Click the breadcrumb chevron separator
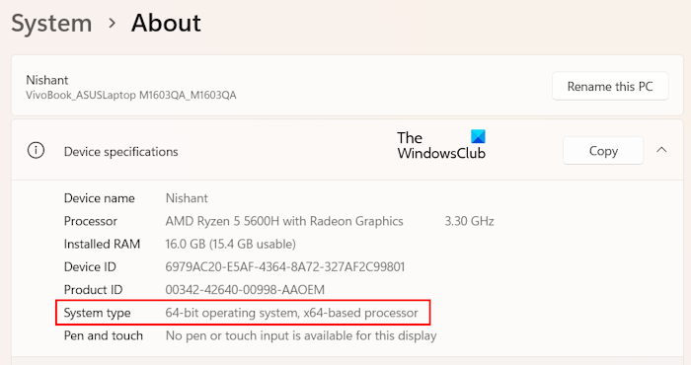 point(112,24)
